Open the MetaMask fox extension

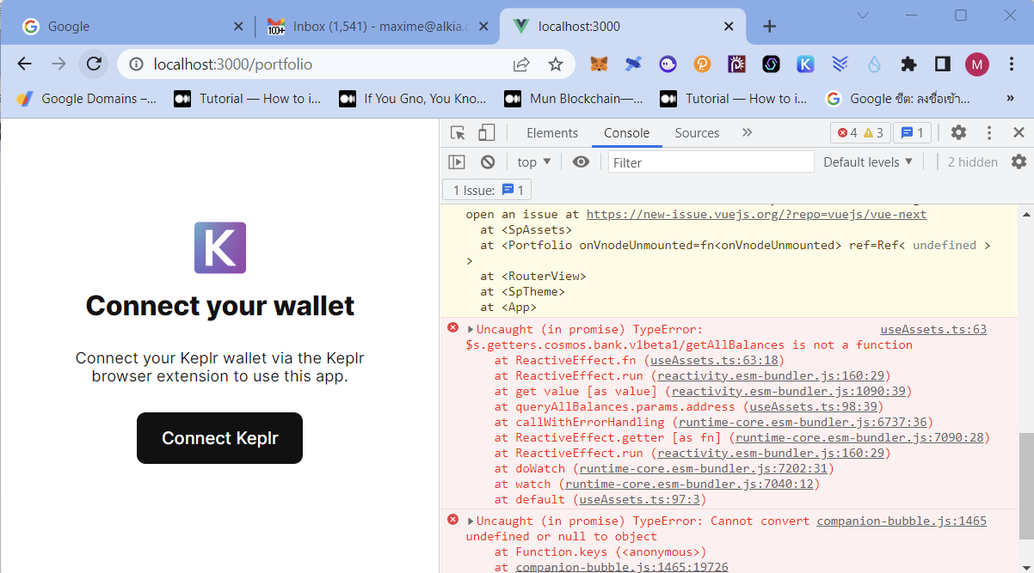pyautogui.click(x=600, y=64)
